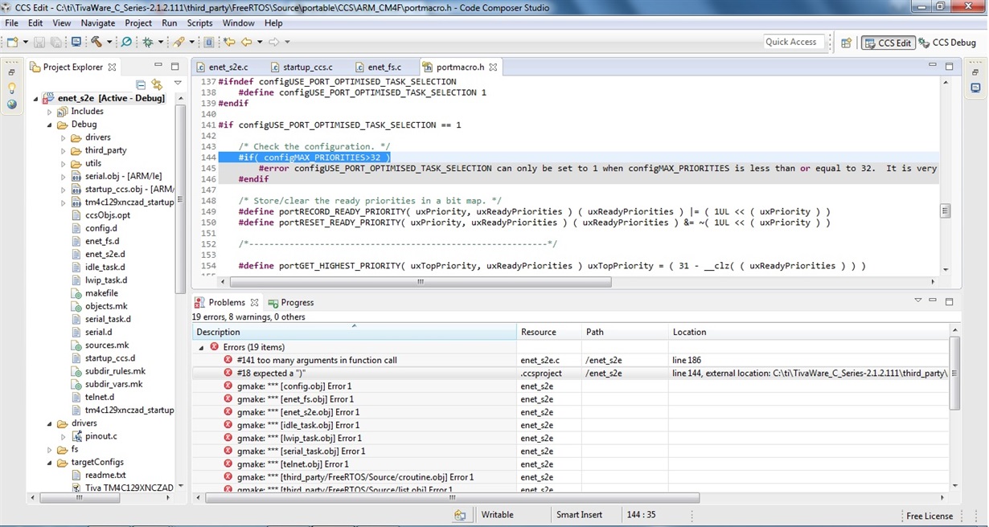
Task: Open the File menu
Action: [x=12, y=23]
